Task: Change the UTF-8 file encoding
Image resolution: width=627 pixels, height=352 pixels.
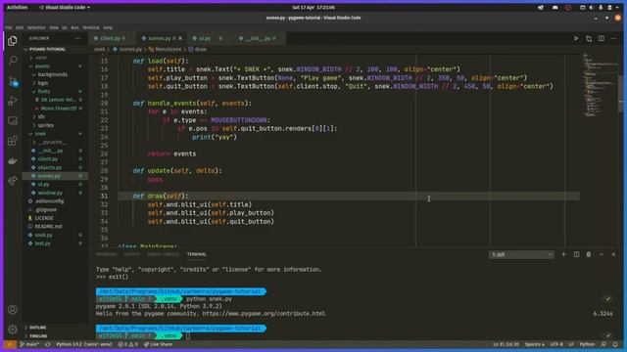Action: coord(556,344)
